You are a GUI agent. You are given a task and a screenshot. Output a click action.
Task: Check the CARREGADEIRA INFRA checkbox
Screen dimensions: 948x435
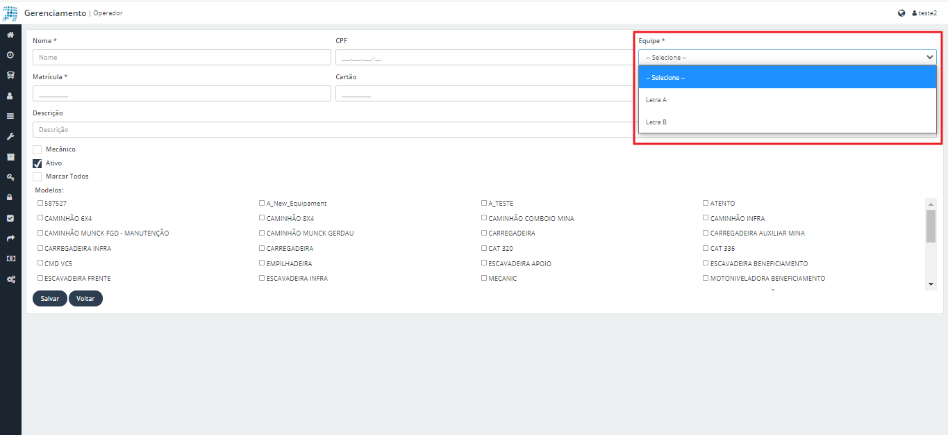(x=40, y=248)
